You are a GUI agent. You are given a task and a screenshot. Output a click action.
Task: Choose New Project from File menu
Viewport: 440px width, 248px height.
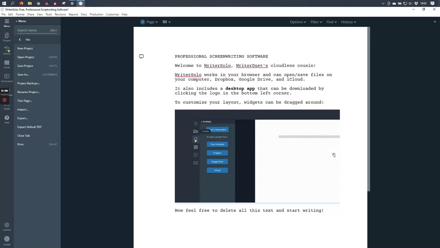pyautogui.click(x=37, y=49)
